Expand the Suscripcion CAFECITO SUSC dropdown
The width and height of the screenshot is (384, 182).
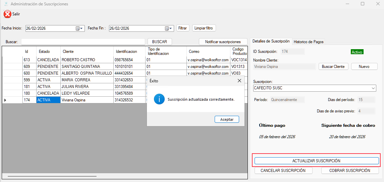click(x=373, y=88)
